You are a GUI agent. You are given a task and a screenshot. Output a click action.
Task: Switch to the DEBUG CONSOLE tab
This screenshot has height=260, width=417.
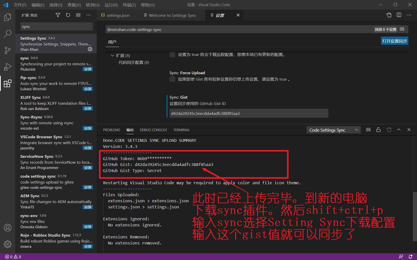tap(153, 130)
